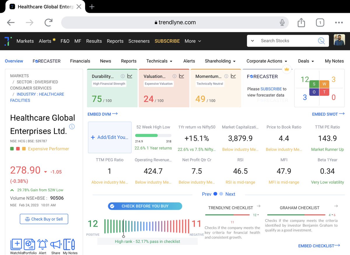Click the Add/Edit You... tile

coord(110,137)
